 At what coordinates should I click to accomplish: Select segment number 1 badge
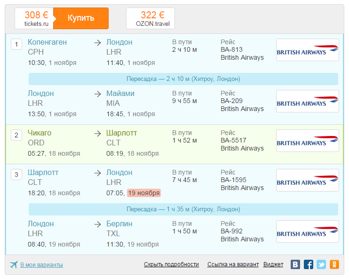click(x=16, y=44)
